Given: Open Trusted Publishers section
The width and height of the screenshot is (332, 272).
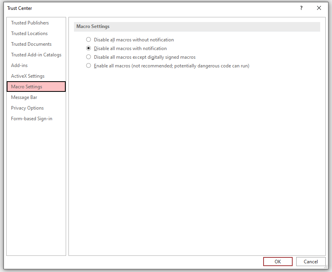Looking at the screenshot, I should (36, 23).
